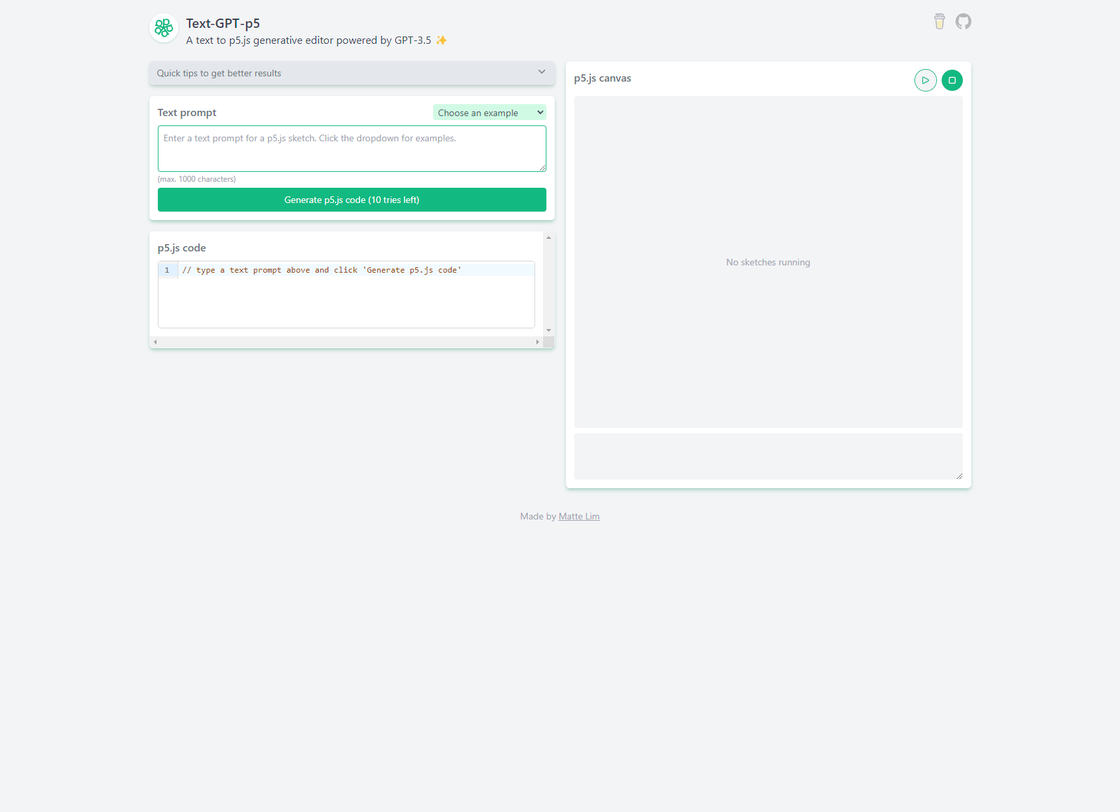Focus the text prompt input area
The image size is (1120, 812).
[352, 149]
